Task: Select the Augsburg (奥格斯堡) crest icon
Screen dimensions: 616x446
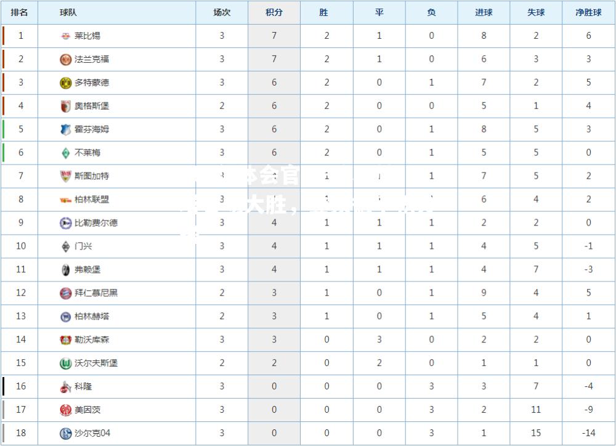Action: 65,106
